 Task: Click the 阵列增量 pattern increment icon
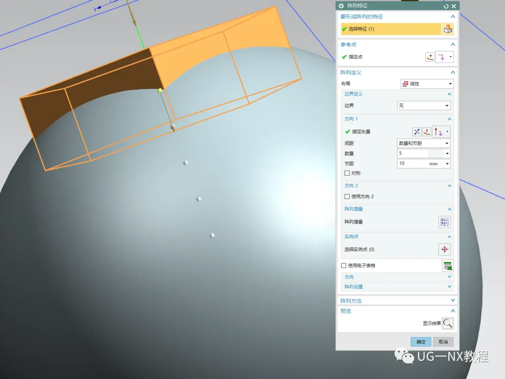[445, 222]
